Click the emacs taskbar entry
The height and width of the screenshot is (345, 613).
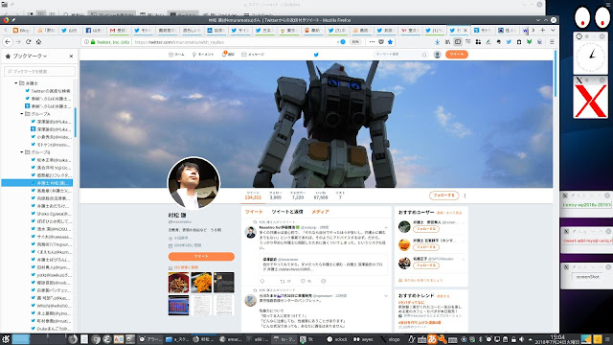(x=230, y=339)
